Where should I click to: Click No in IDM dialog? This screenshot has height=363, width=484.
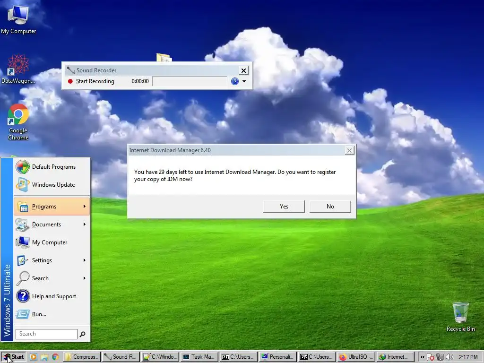tap(330, 207)
